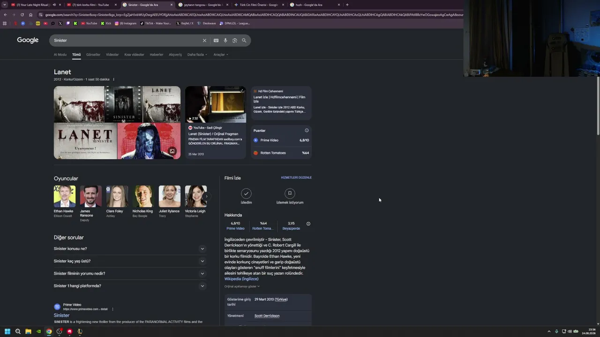This screenshot has width=600, height=337.
Task: Open Ethan Hawke cast photo
Action: click(x=65, y=196)
